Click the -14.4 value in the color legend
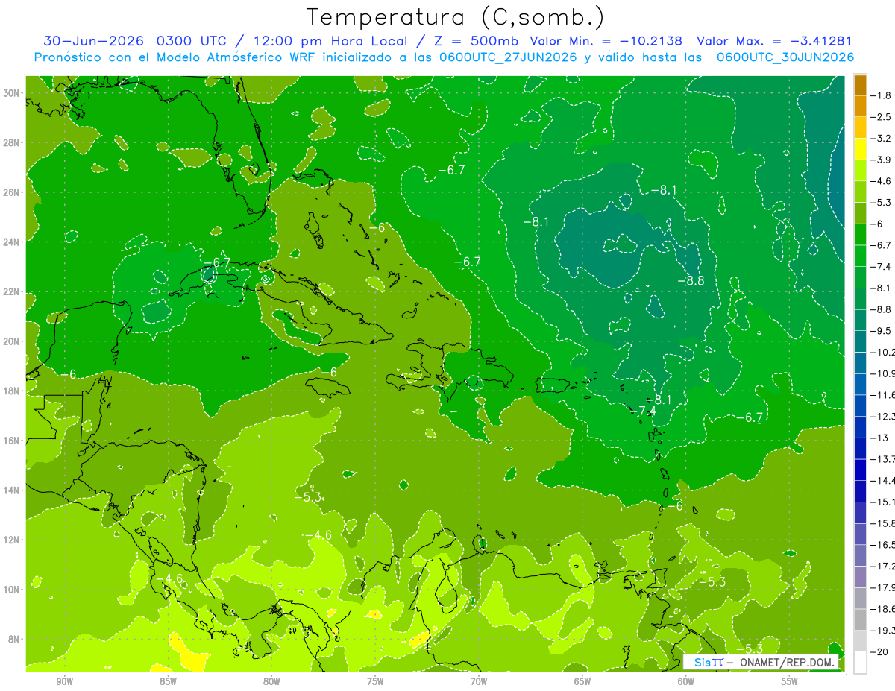This screenshot has width=895, height=691. click(883, 480)
